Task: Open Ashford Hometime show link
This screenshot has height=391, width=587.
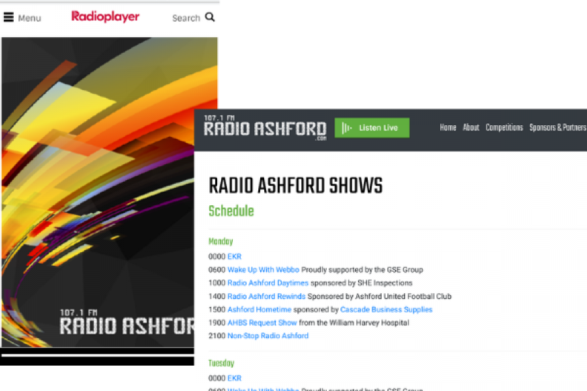Action: [259, 310]
